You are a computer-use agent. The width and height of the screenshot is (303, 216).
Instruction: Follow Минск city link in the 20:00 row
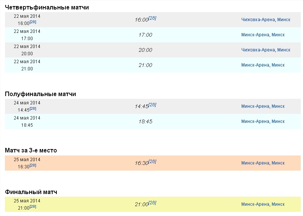[284, 50]
